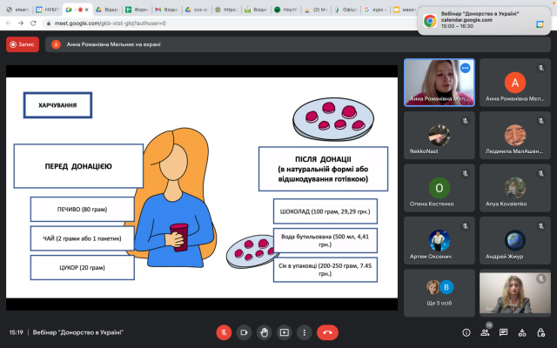Expand the Ще 5 осіб tile

pos(440,291)
